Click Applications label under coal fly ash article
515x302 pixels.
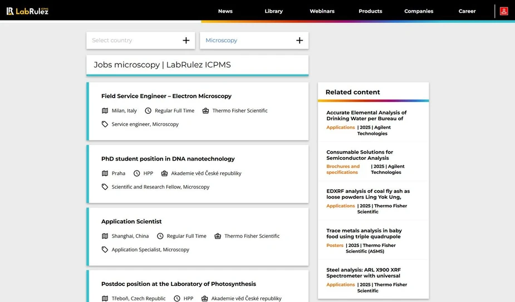point(341,206)
